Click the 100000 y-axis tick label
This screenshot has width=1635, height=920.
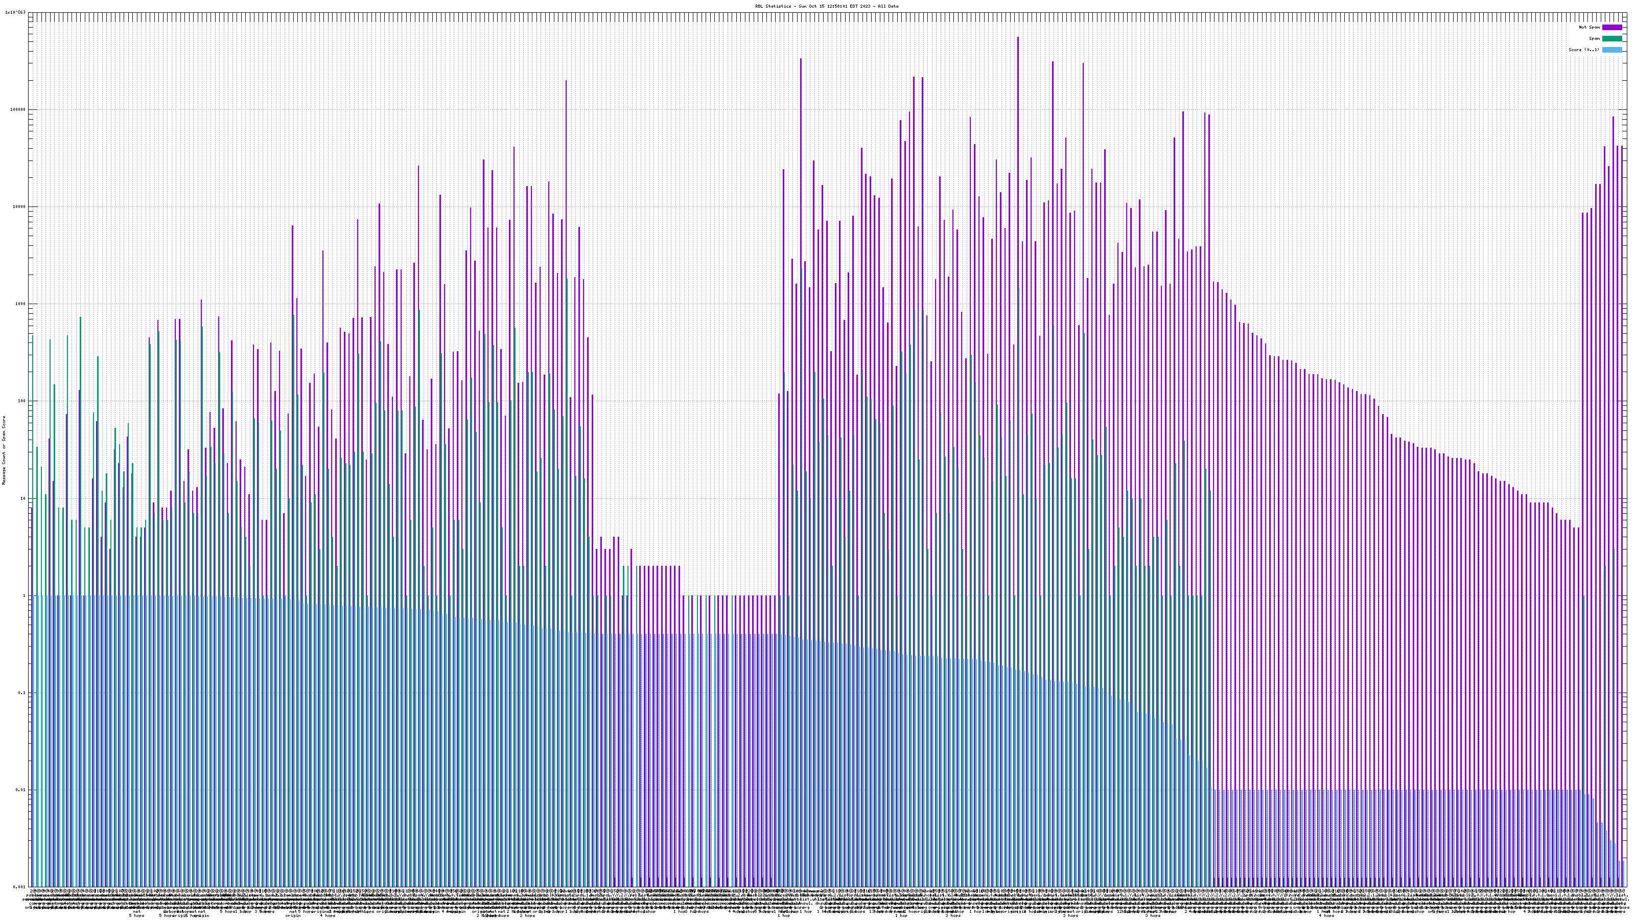click(19, 110)
